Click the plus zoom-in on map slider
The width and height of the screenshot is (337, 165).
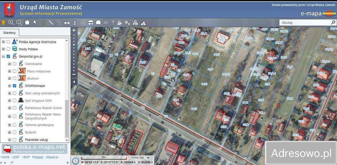74,30
